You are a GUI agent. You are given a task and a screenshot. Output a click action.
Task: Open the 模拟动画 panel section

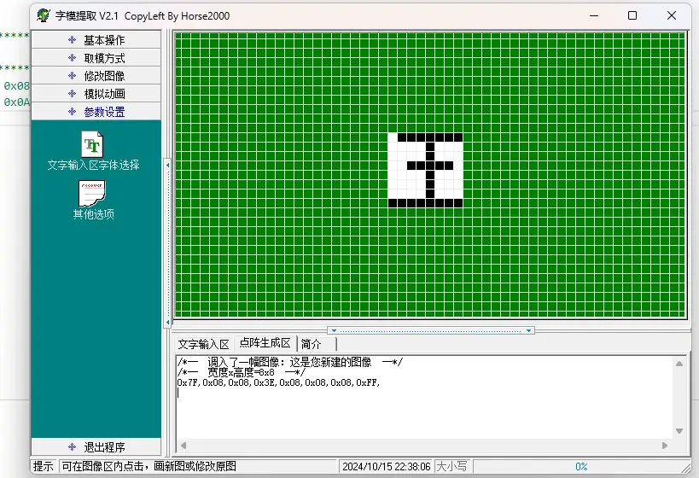tap(96, 94)
